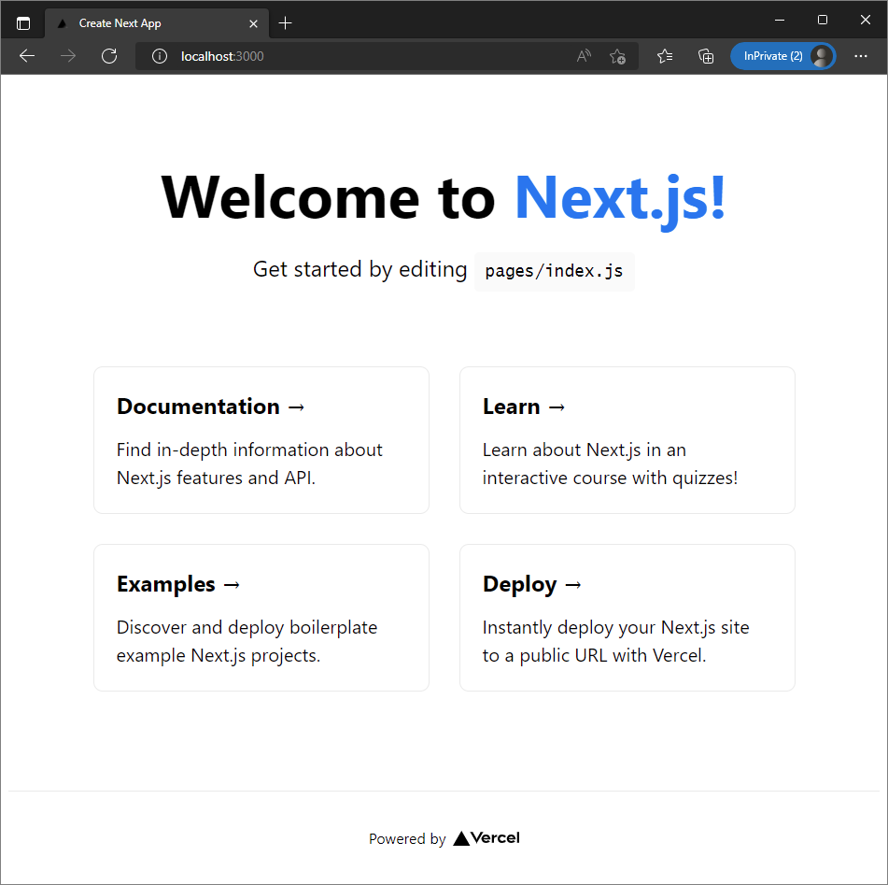This screenshot has width=888, height=885.
Task: Click 'Find in-depth information about' description
Action: click(249, 450)
